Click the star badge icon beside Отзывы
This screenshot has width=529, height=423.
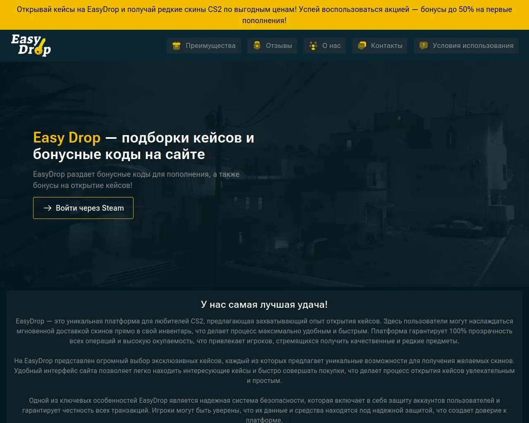[x=257, y=45]
